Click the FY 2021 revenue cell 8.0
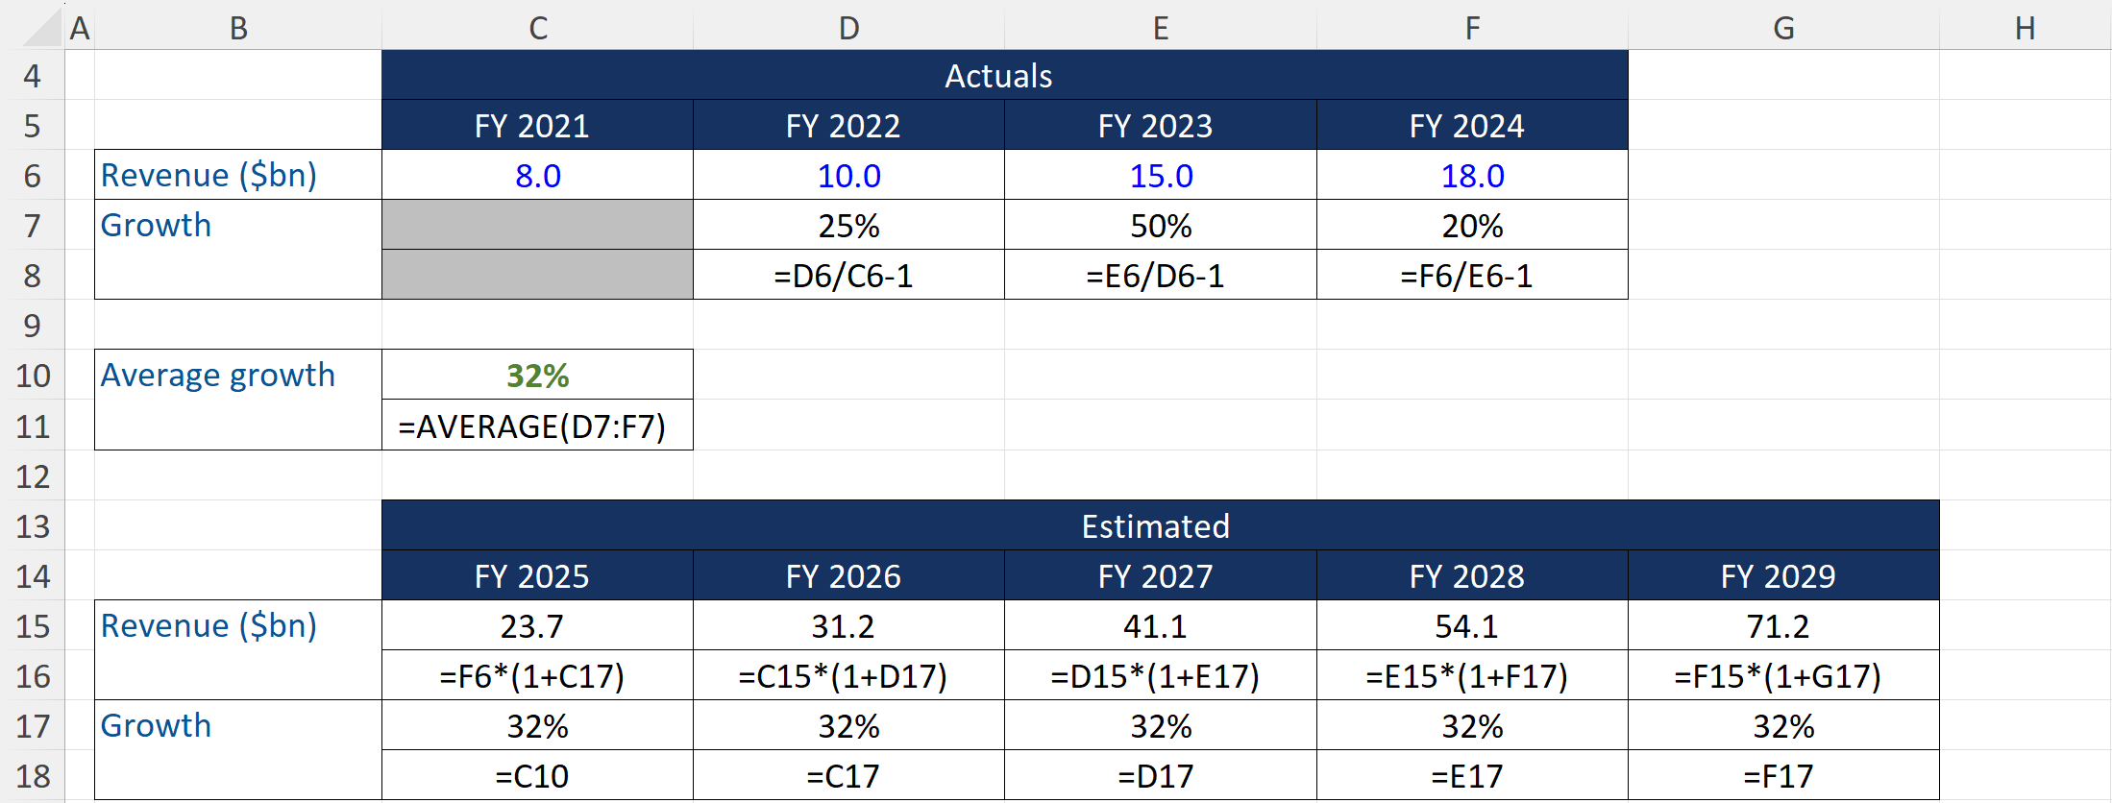2112x803 pixels. 537,176
